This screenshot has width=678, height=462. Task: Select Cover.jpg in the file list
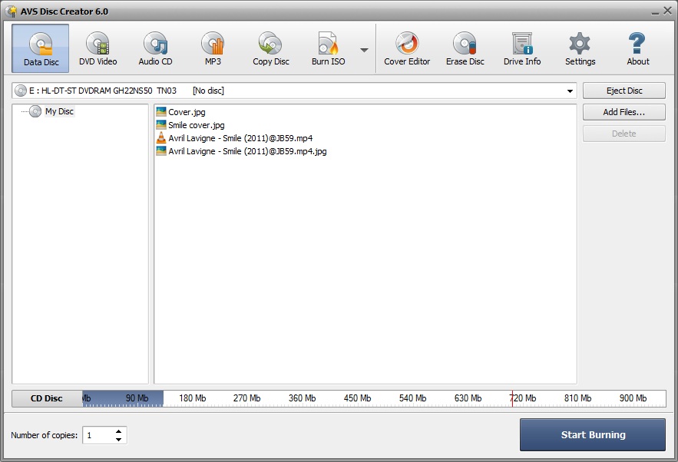[x=185, y=111]
